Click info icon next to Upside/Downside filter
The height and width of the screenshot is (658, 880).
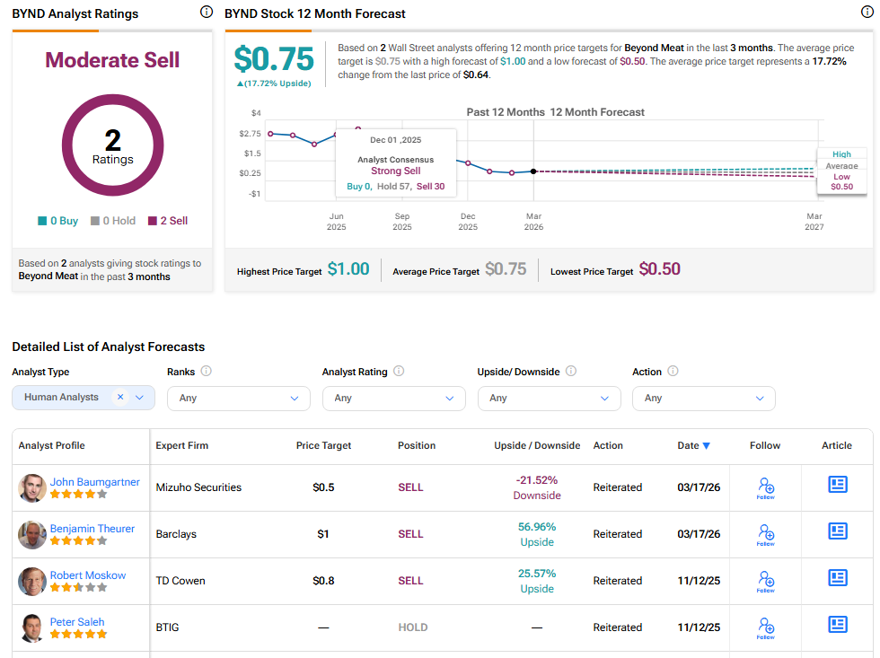click(x=571, y=371)
